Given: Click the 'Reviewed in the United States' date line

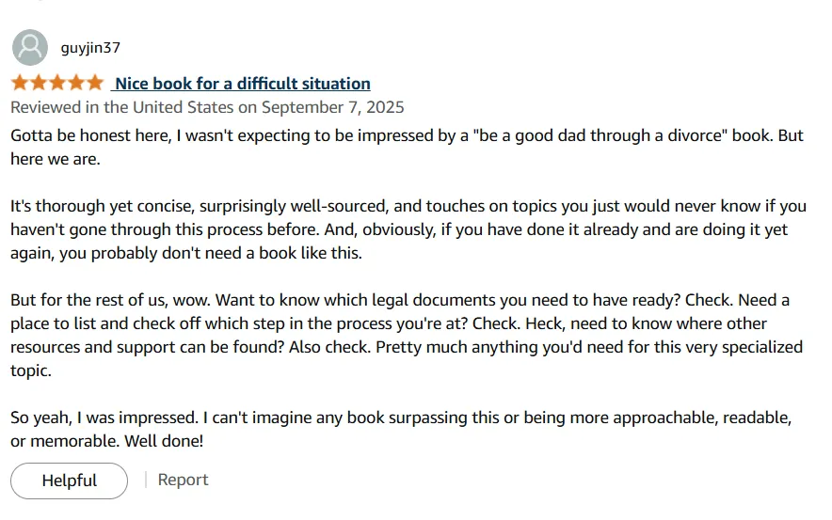Looking at the screenshot, I should [207, 107].
